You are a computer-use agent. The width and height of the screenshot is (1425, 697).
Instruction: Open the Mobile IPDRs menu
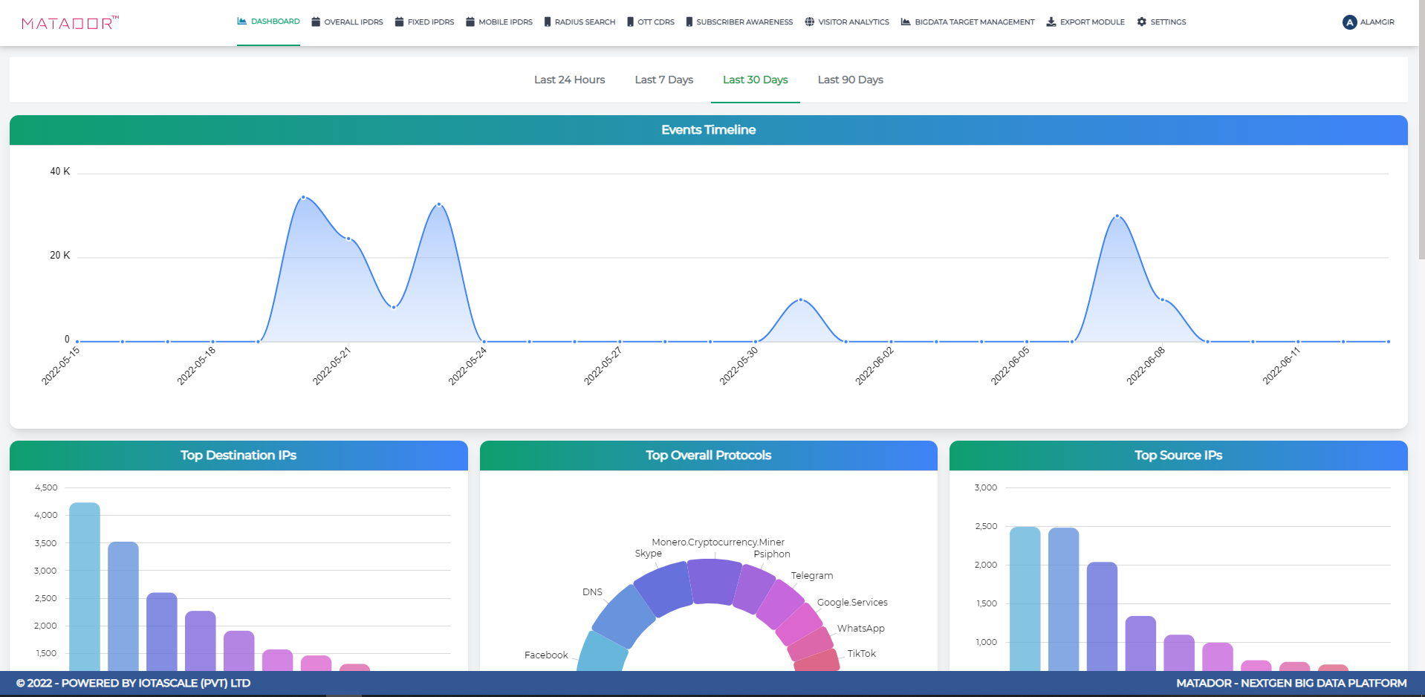499,22
